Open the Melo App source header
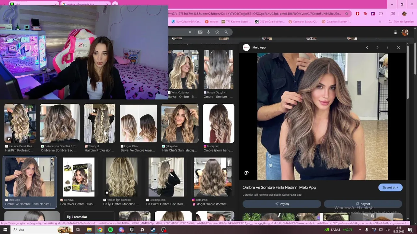 [x=254, y=47]
